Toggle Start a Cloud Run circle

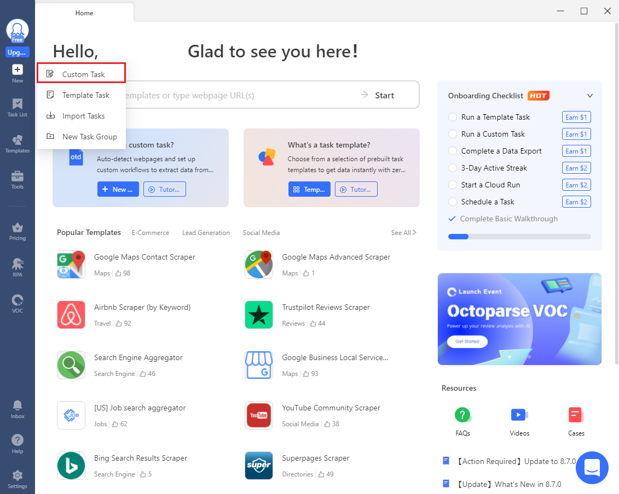pyautogui.click(x=453, y=185)
